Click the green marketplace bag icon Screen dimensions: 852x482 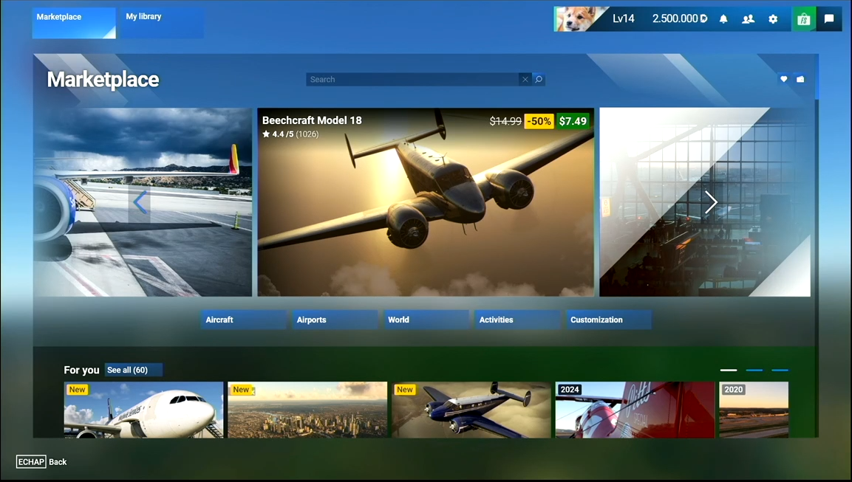click(x=804, y=19)
